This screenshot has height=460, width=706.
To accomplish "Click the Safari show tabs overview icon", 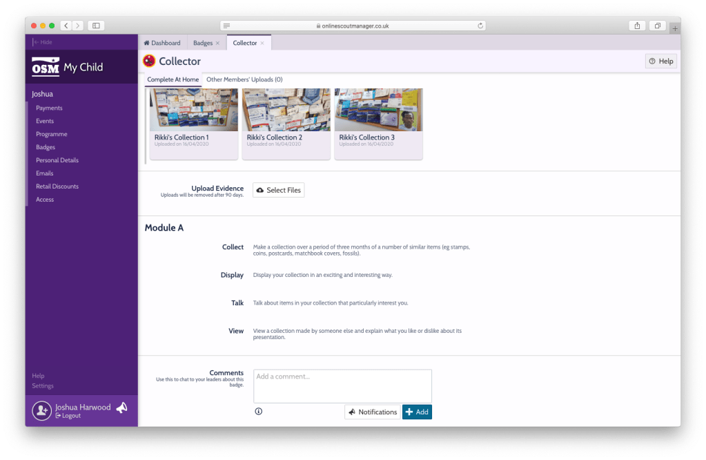I will pyautogui.click(x=657, y=26).
